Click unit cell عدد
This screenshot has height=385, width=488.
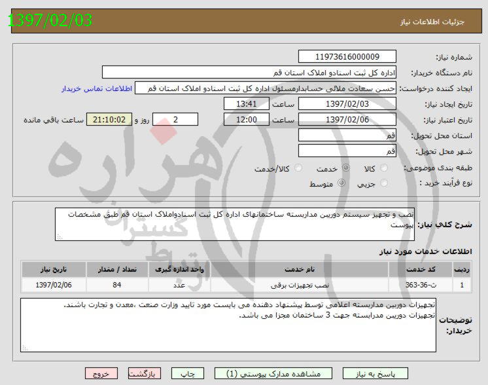[180, 285]
